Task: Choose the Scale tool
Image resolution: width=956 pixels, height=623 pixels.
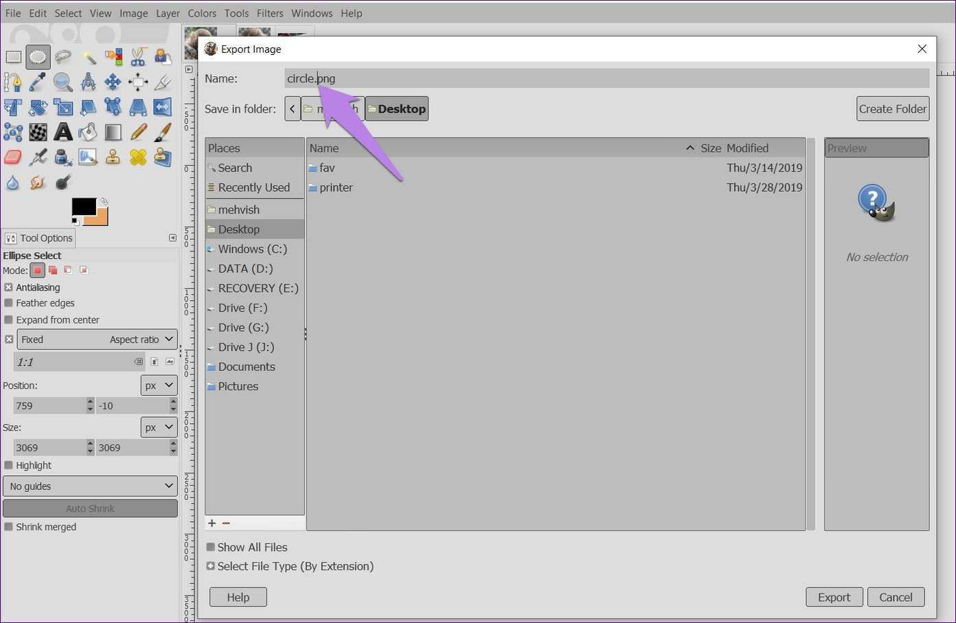Action: 63,107
